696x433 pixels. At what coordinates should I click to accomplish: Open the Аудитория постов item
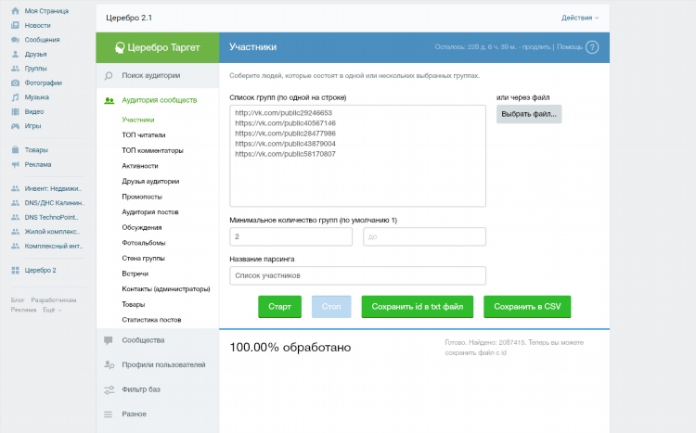pyautogui.click(x=150, y=212)
